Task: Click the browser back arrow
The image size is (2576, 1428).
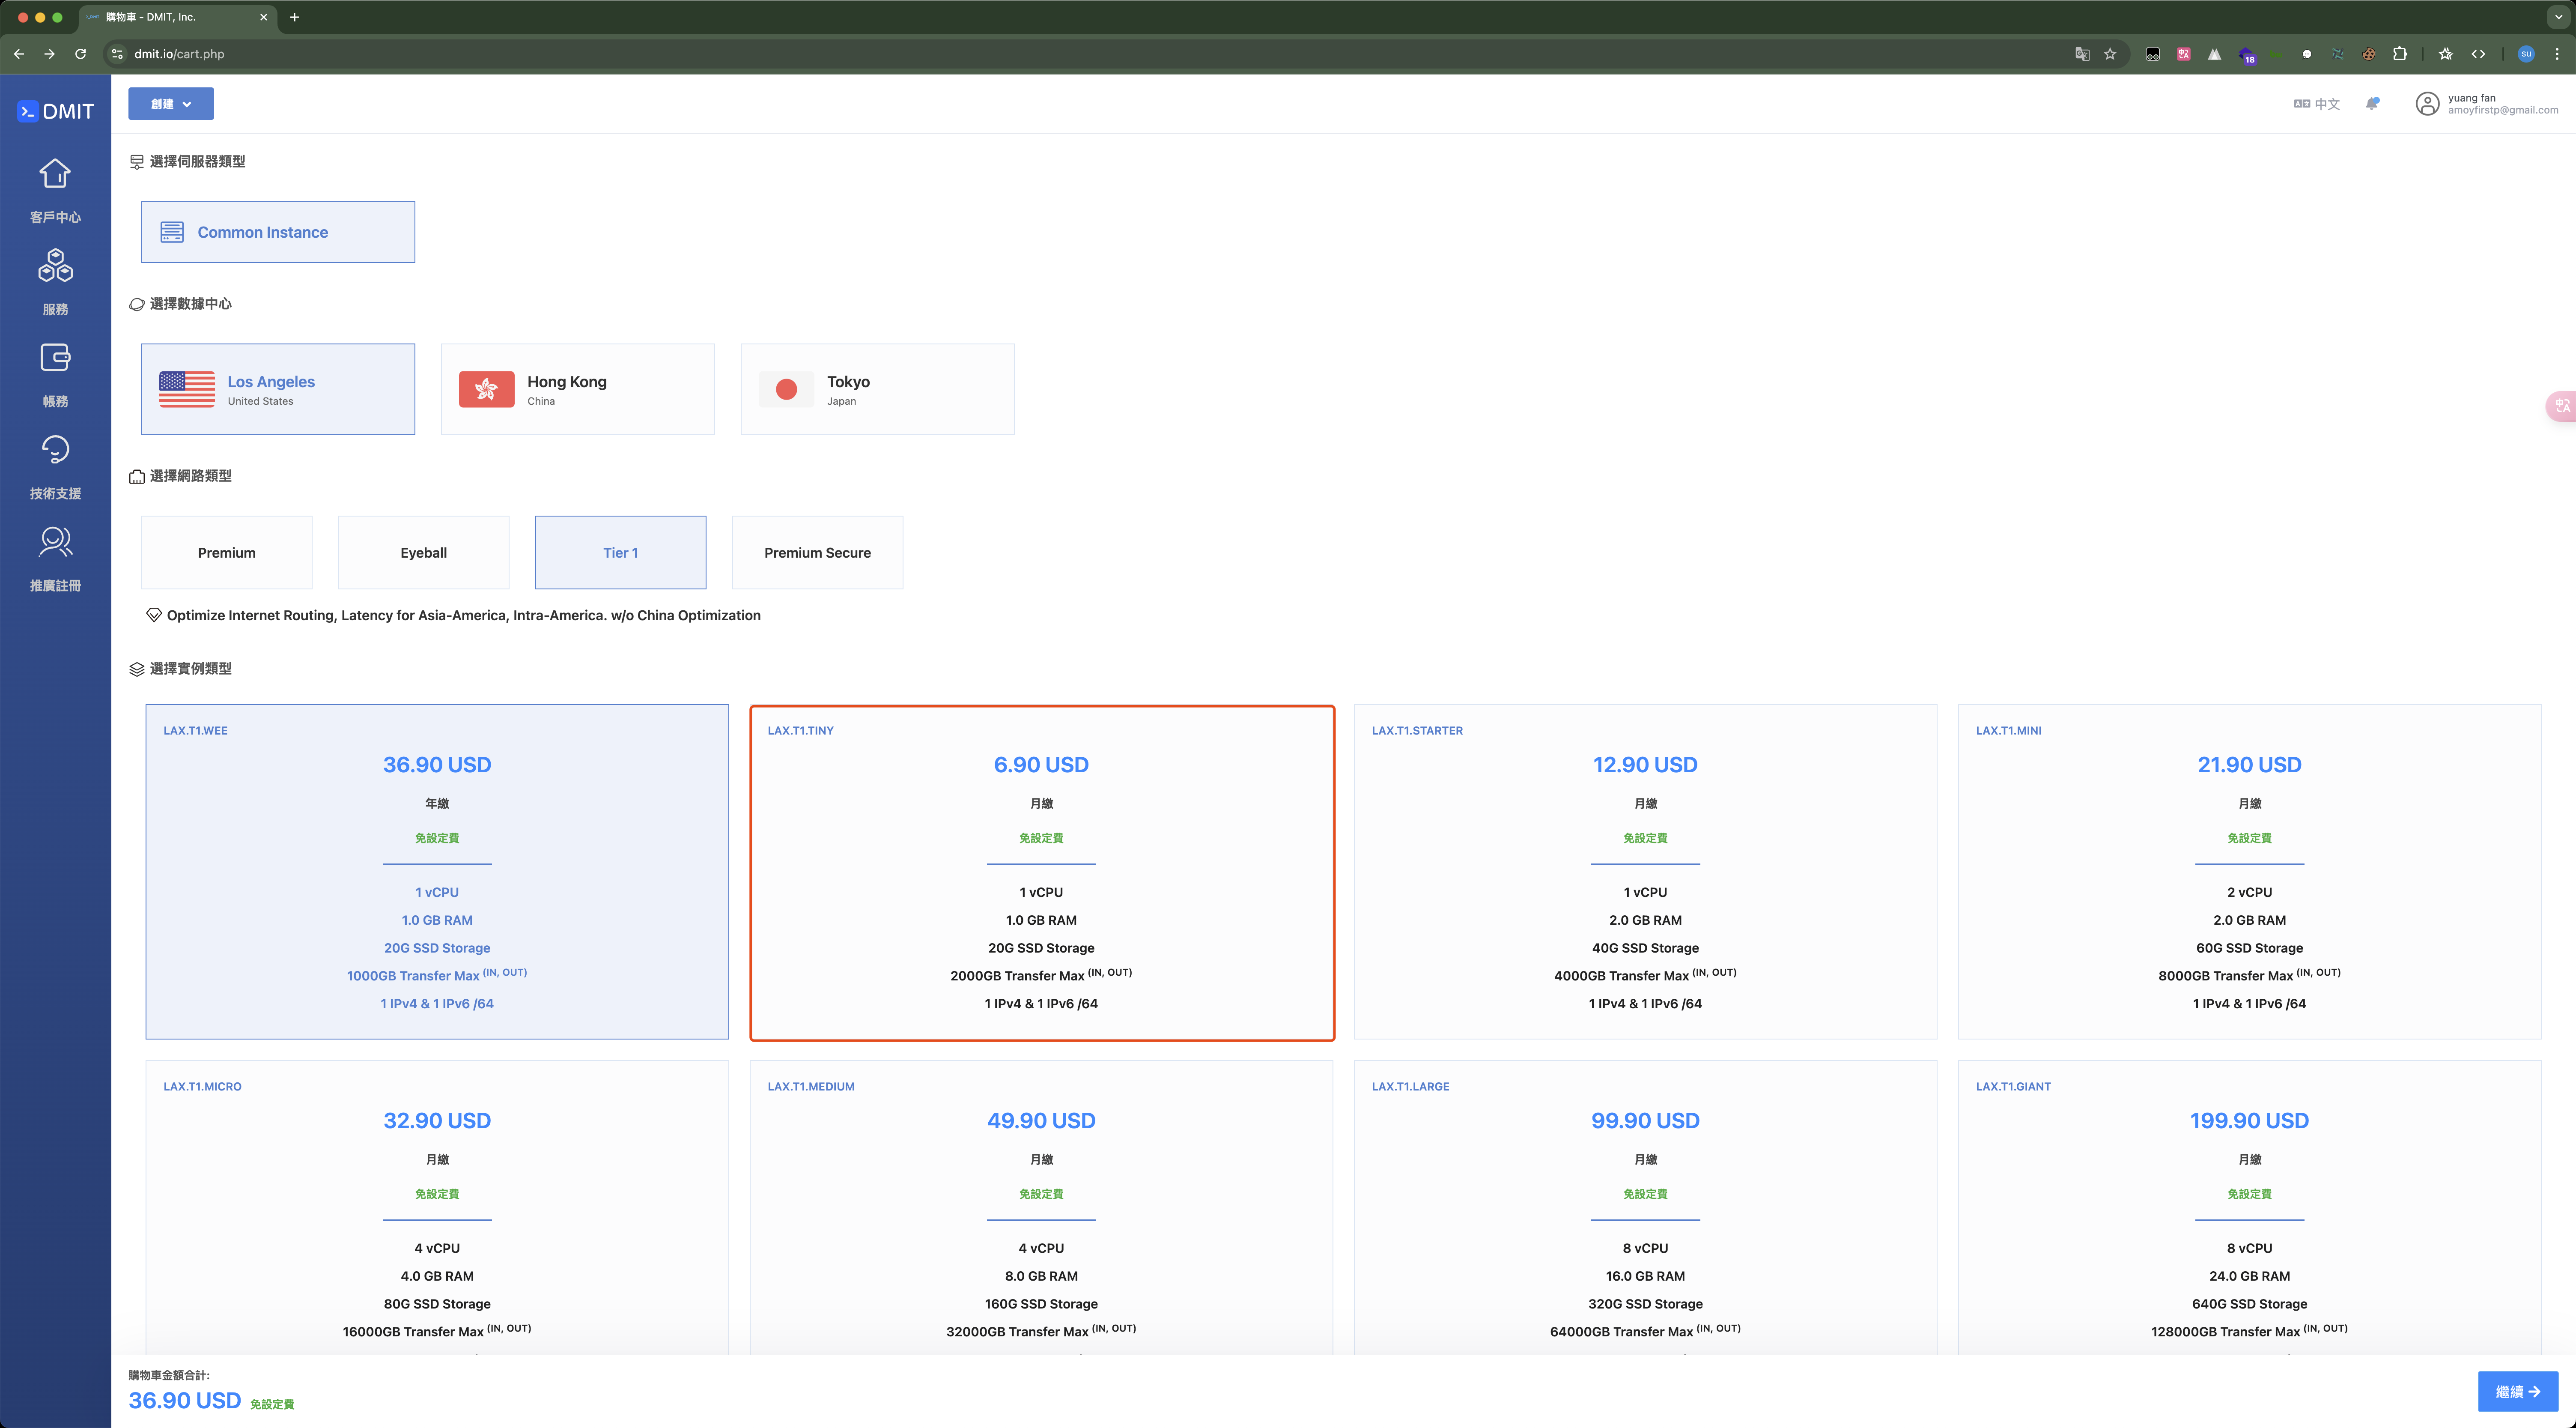Action: pyautogui.click(x=19, y=54)
